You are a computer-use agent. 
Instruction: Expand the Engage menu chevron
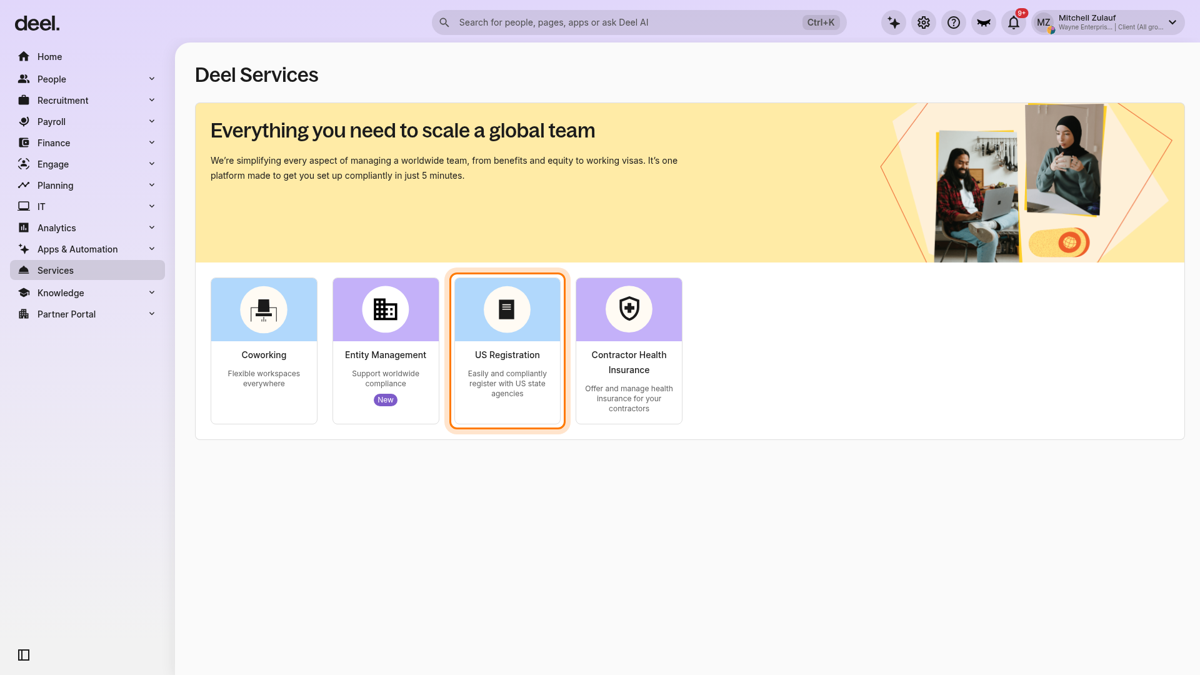pos(152,164)
